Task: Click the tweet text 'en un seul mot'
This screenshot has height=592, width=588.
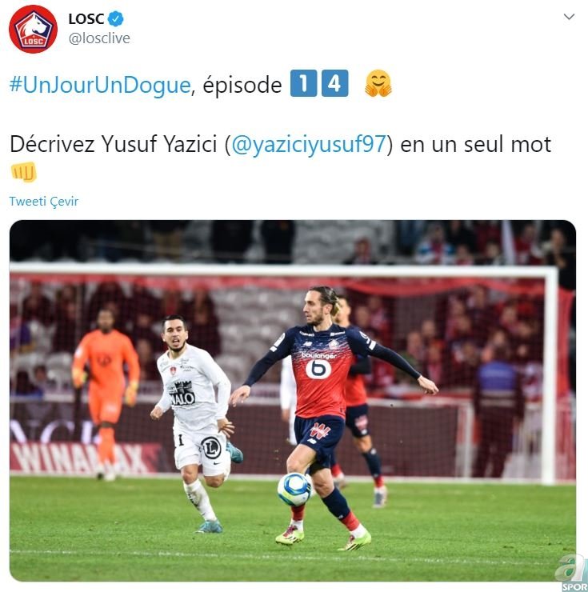Action: 475,144
